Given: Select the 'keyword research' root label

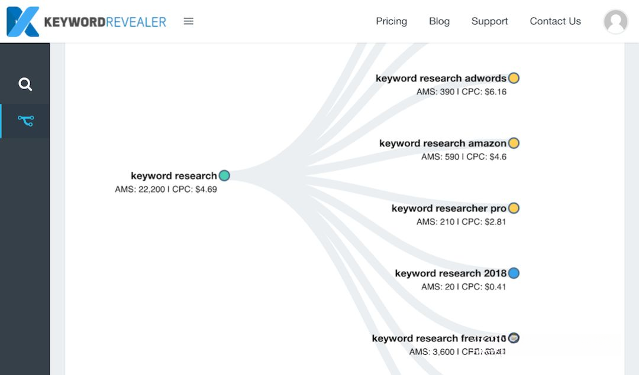Looking at the screenshot, I should [173, 176].
